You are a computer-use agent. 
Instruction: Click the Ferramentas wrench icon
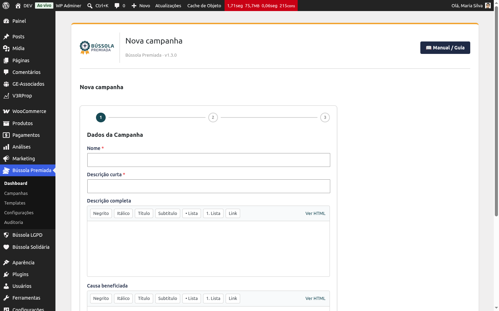pyautogui.click(x=6, y=298)
